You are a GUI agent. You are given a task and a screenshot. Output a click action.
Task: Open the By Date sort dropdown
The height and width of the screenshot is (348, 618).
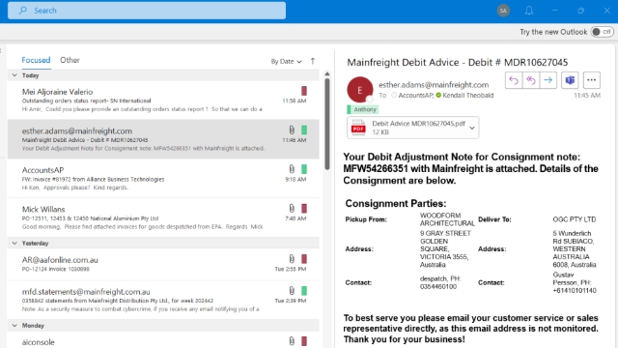tap(286, 61)
